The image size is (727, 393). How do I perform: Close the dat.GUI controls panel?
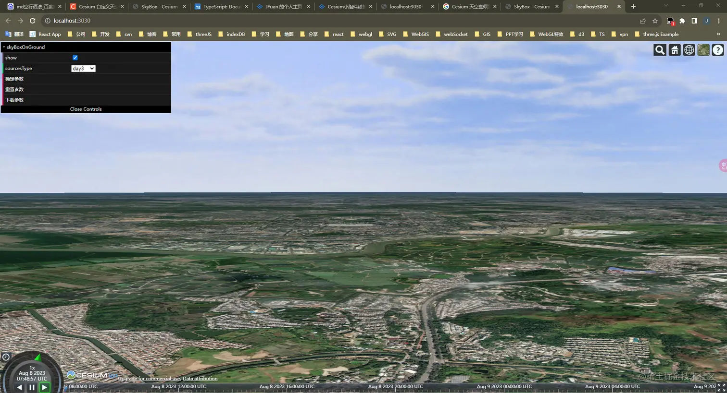point(86,109)
